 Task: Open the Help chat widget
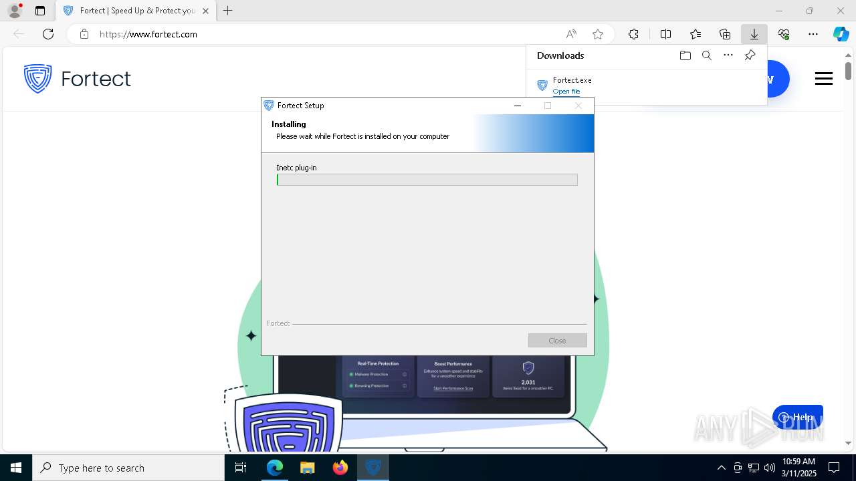[797, 418]
